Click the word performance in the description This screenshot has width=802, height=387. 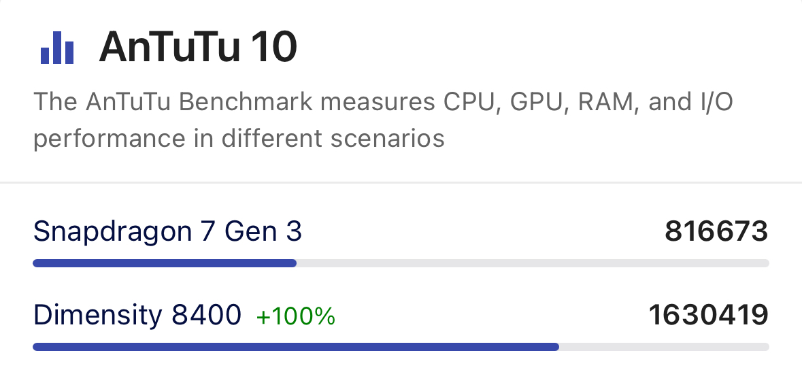coord(109,139)
